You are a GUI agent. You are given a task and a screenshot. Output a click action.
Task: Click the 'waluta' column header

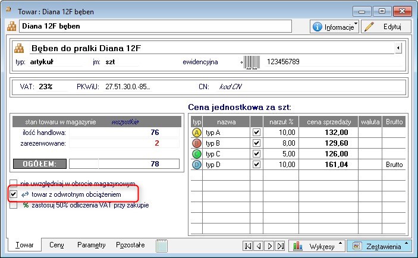pyautogui.click(x=370, y=122)
